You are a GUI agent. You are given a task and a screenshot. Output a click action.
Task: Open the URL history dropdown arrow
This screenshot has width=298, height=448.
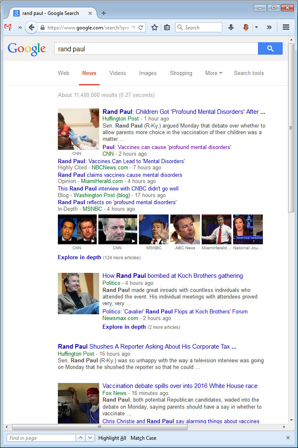(x=134, y=27)
